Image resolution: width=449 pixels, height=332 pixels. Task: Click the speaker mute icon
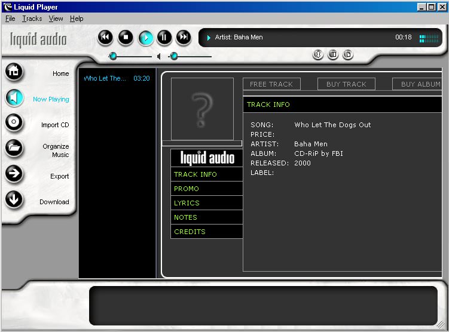(159, 57)
